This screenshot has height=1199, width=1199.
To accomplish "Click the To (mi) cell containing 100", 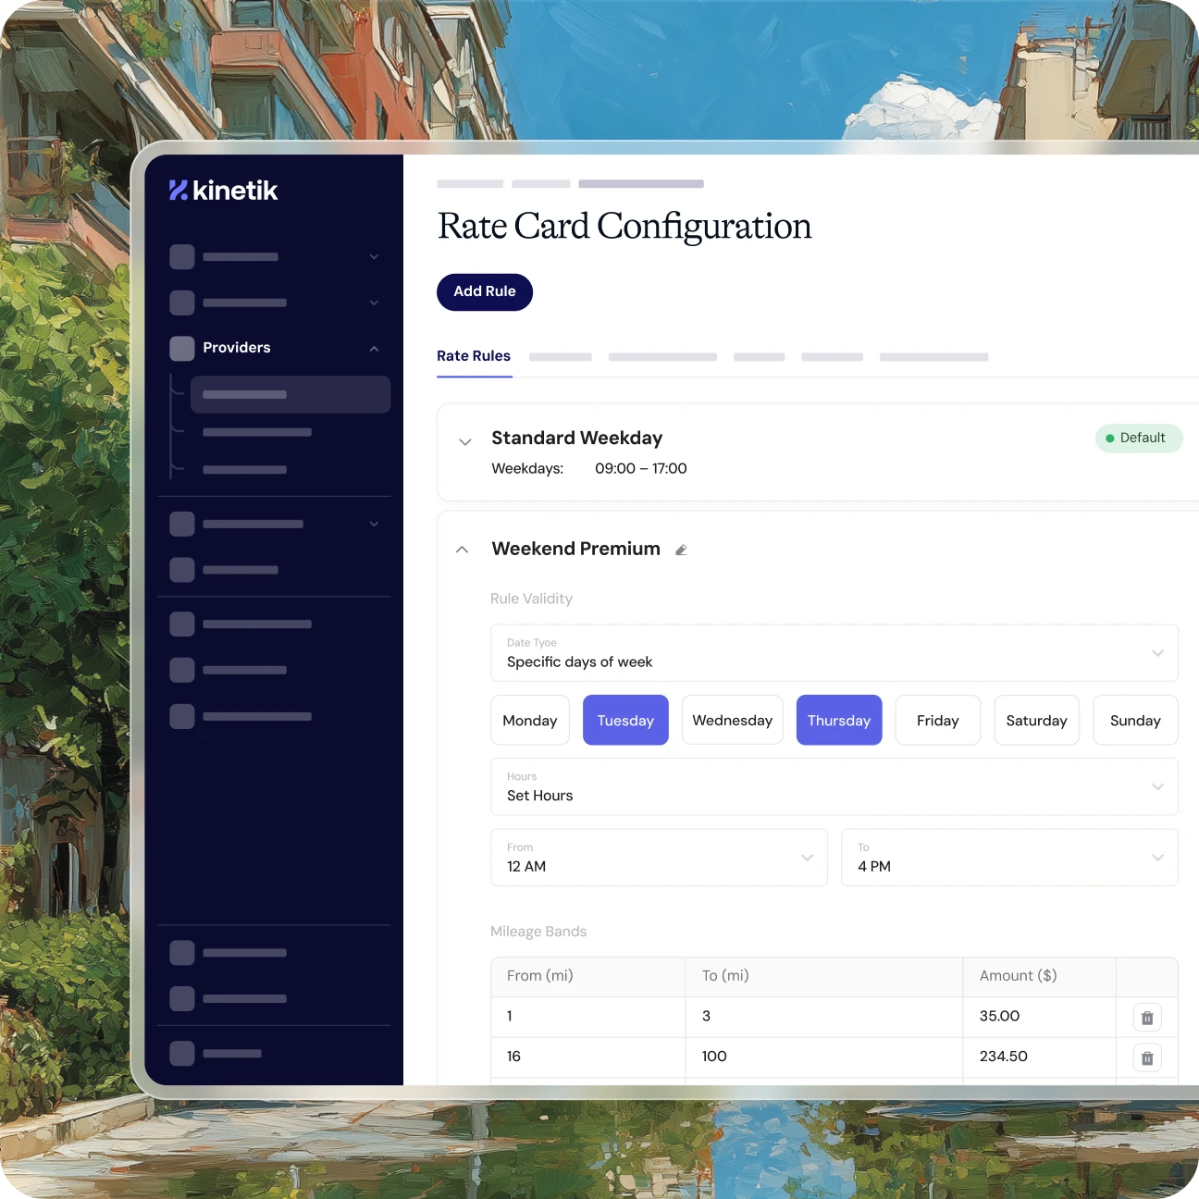I will click(824, 1057).
